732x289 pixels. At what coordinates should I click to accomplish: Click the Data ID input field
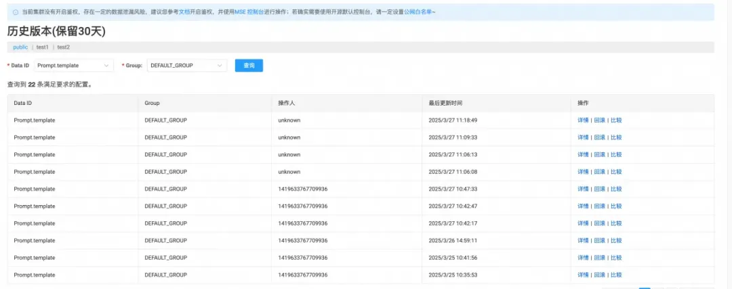(x=74, y=66)
